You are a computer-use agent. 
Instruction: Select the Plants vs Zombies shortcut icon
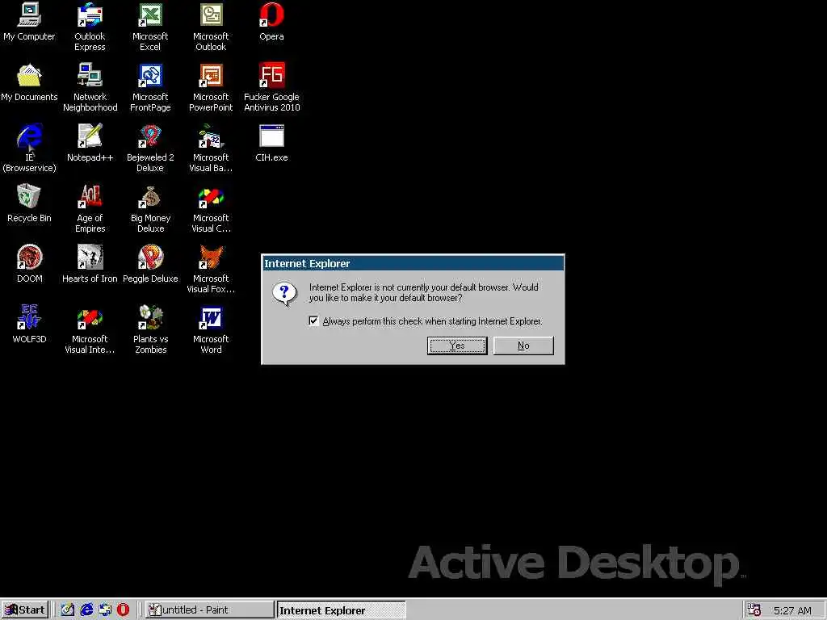[150, 318]
